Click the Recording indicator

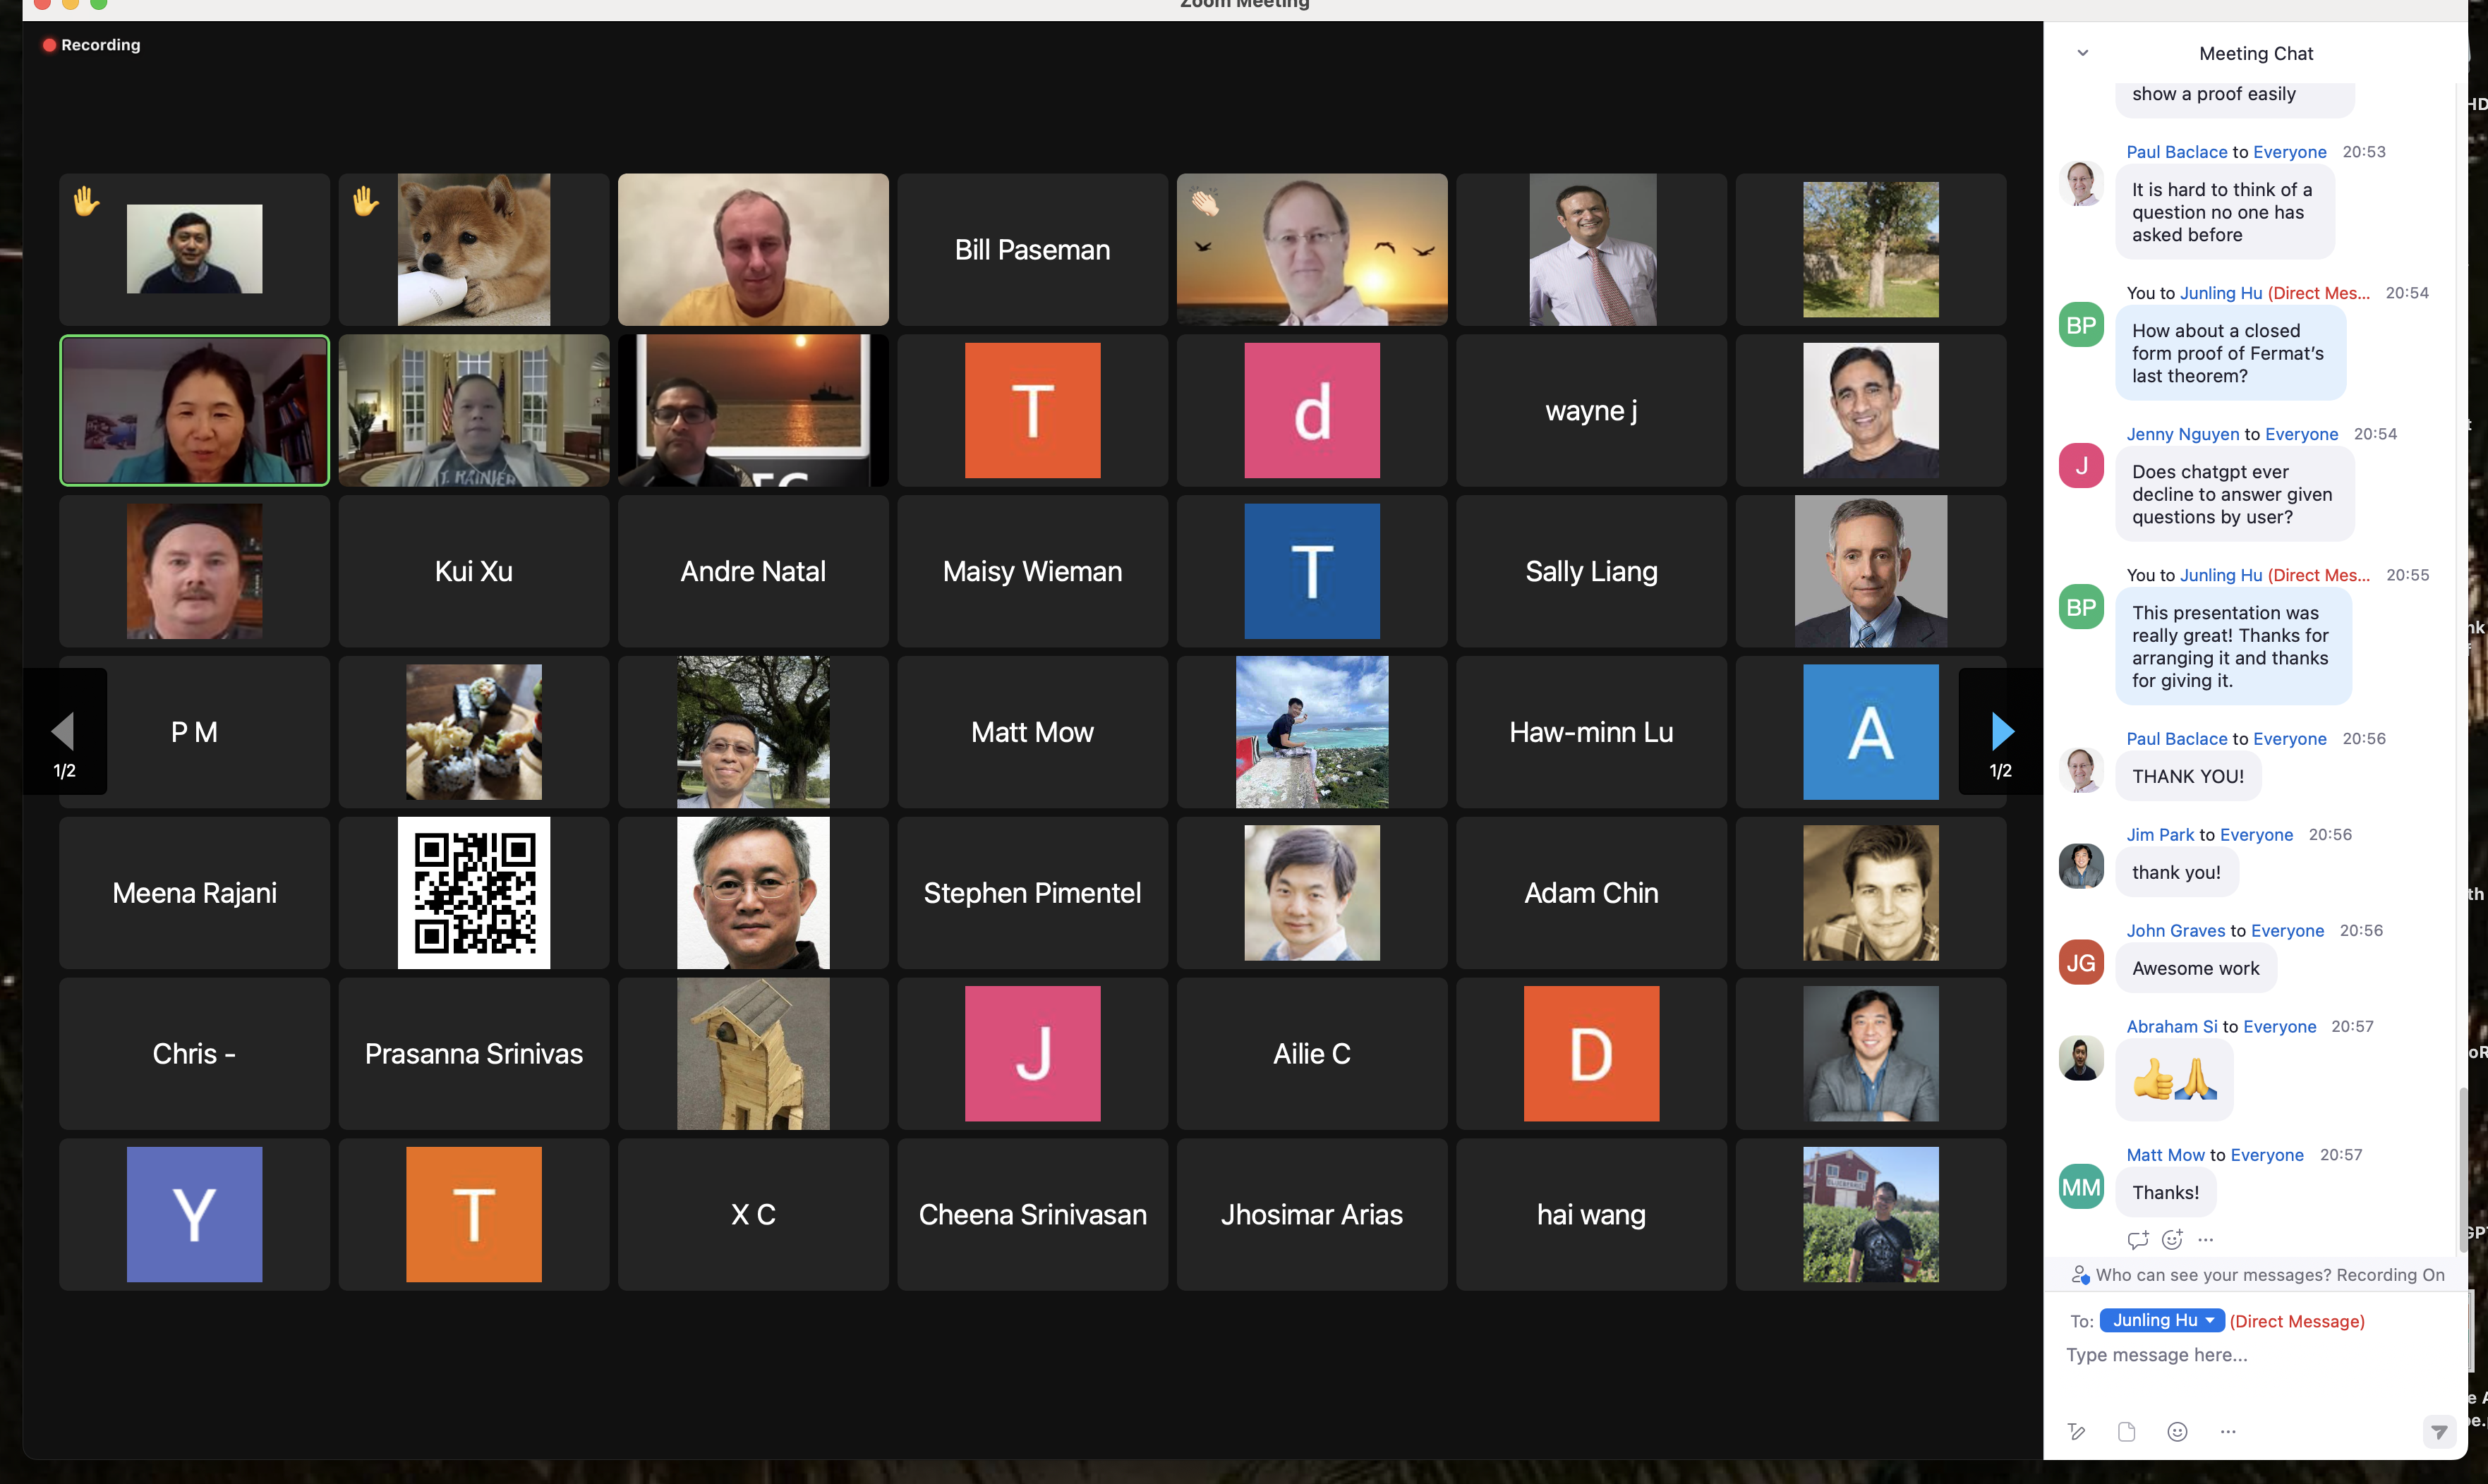(x=91, y=45)
